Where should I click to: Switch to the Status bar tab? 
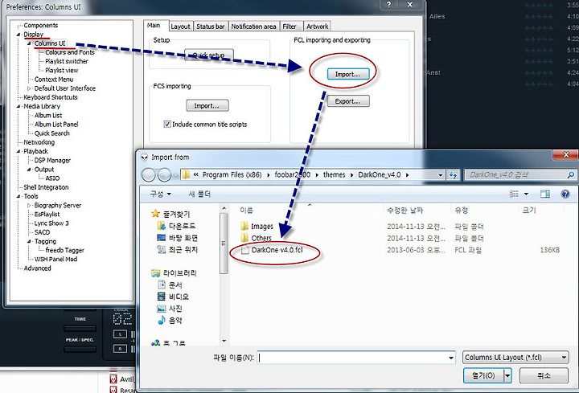coord(210,27)
